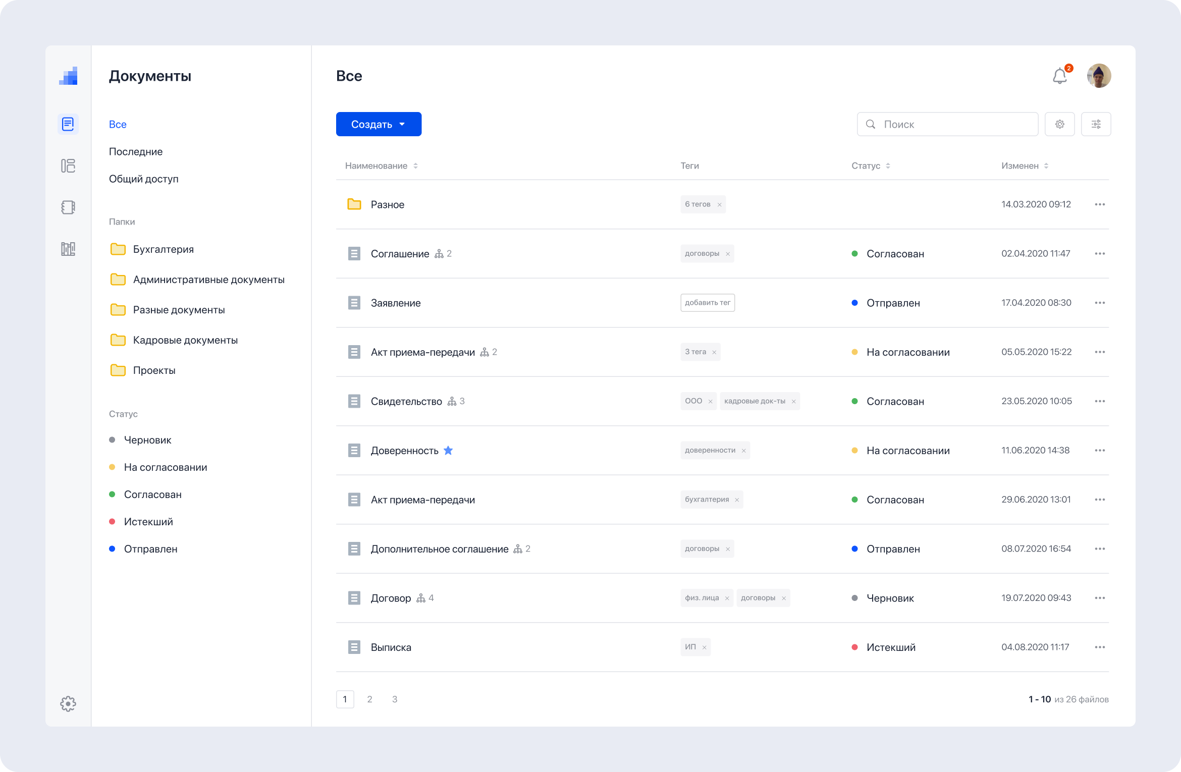Expand the Создать dropdown button
This screenshot has width=1181, height=772.
(379, 124)
